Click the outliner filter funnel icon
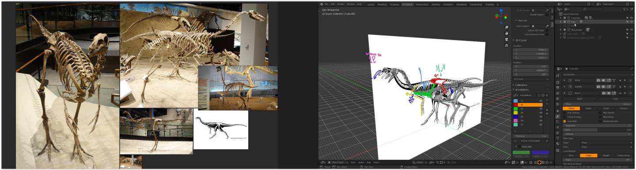636x170 pixels. tap(625, 9)
